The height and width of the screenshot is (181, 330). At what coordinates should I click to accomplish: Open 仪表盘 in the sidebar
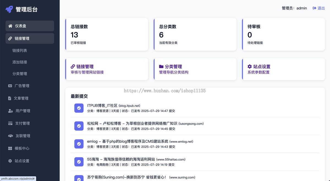click(x=30, y=26)
